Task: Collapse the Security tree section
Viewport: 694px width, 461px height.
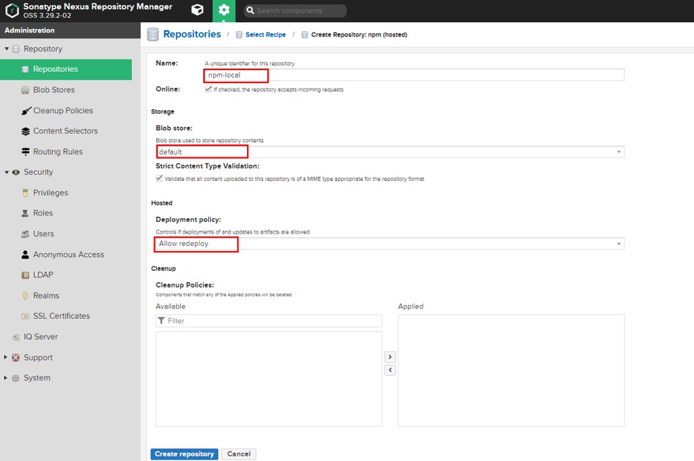Action: (7, 172)
